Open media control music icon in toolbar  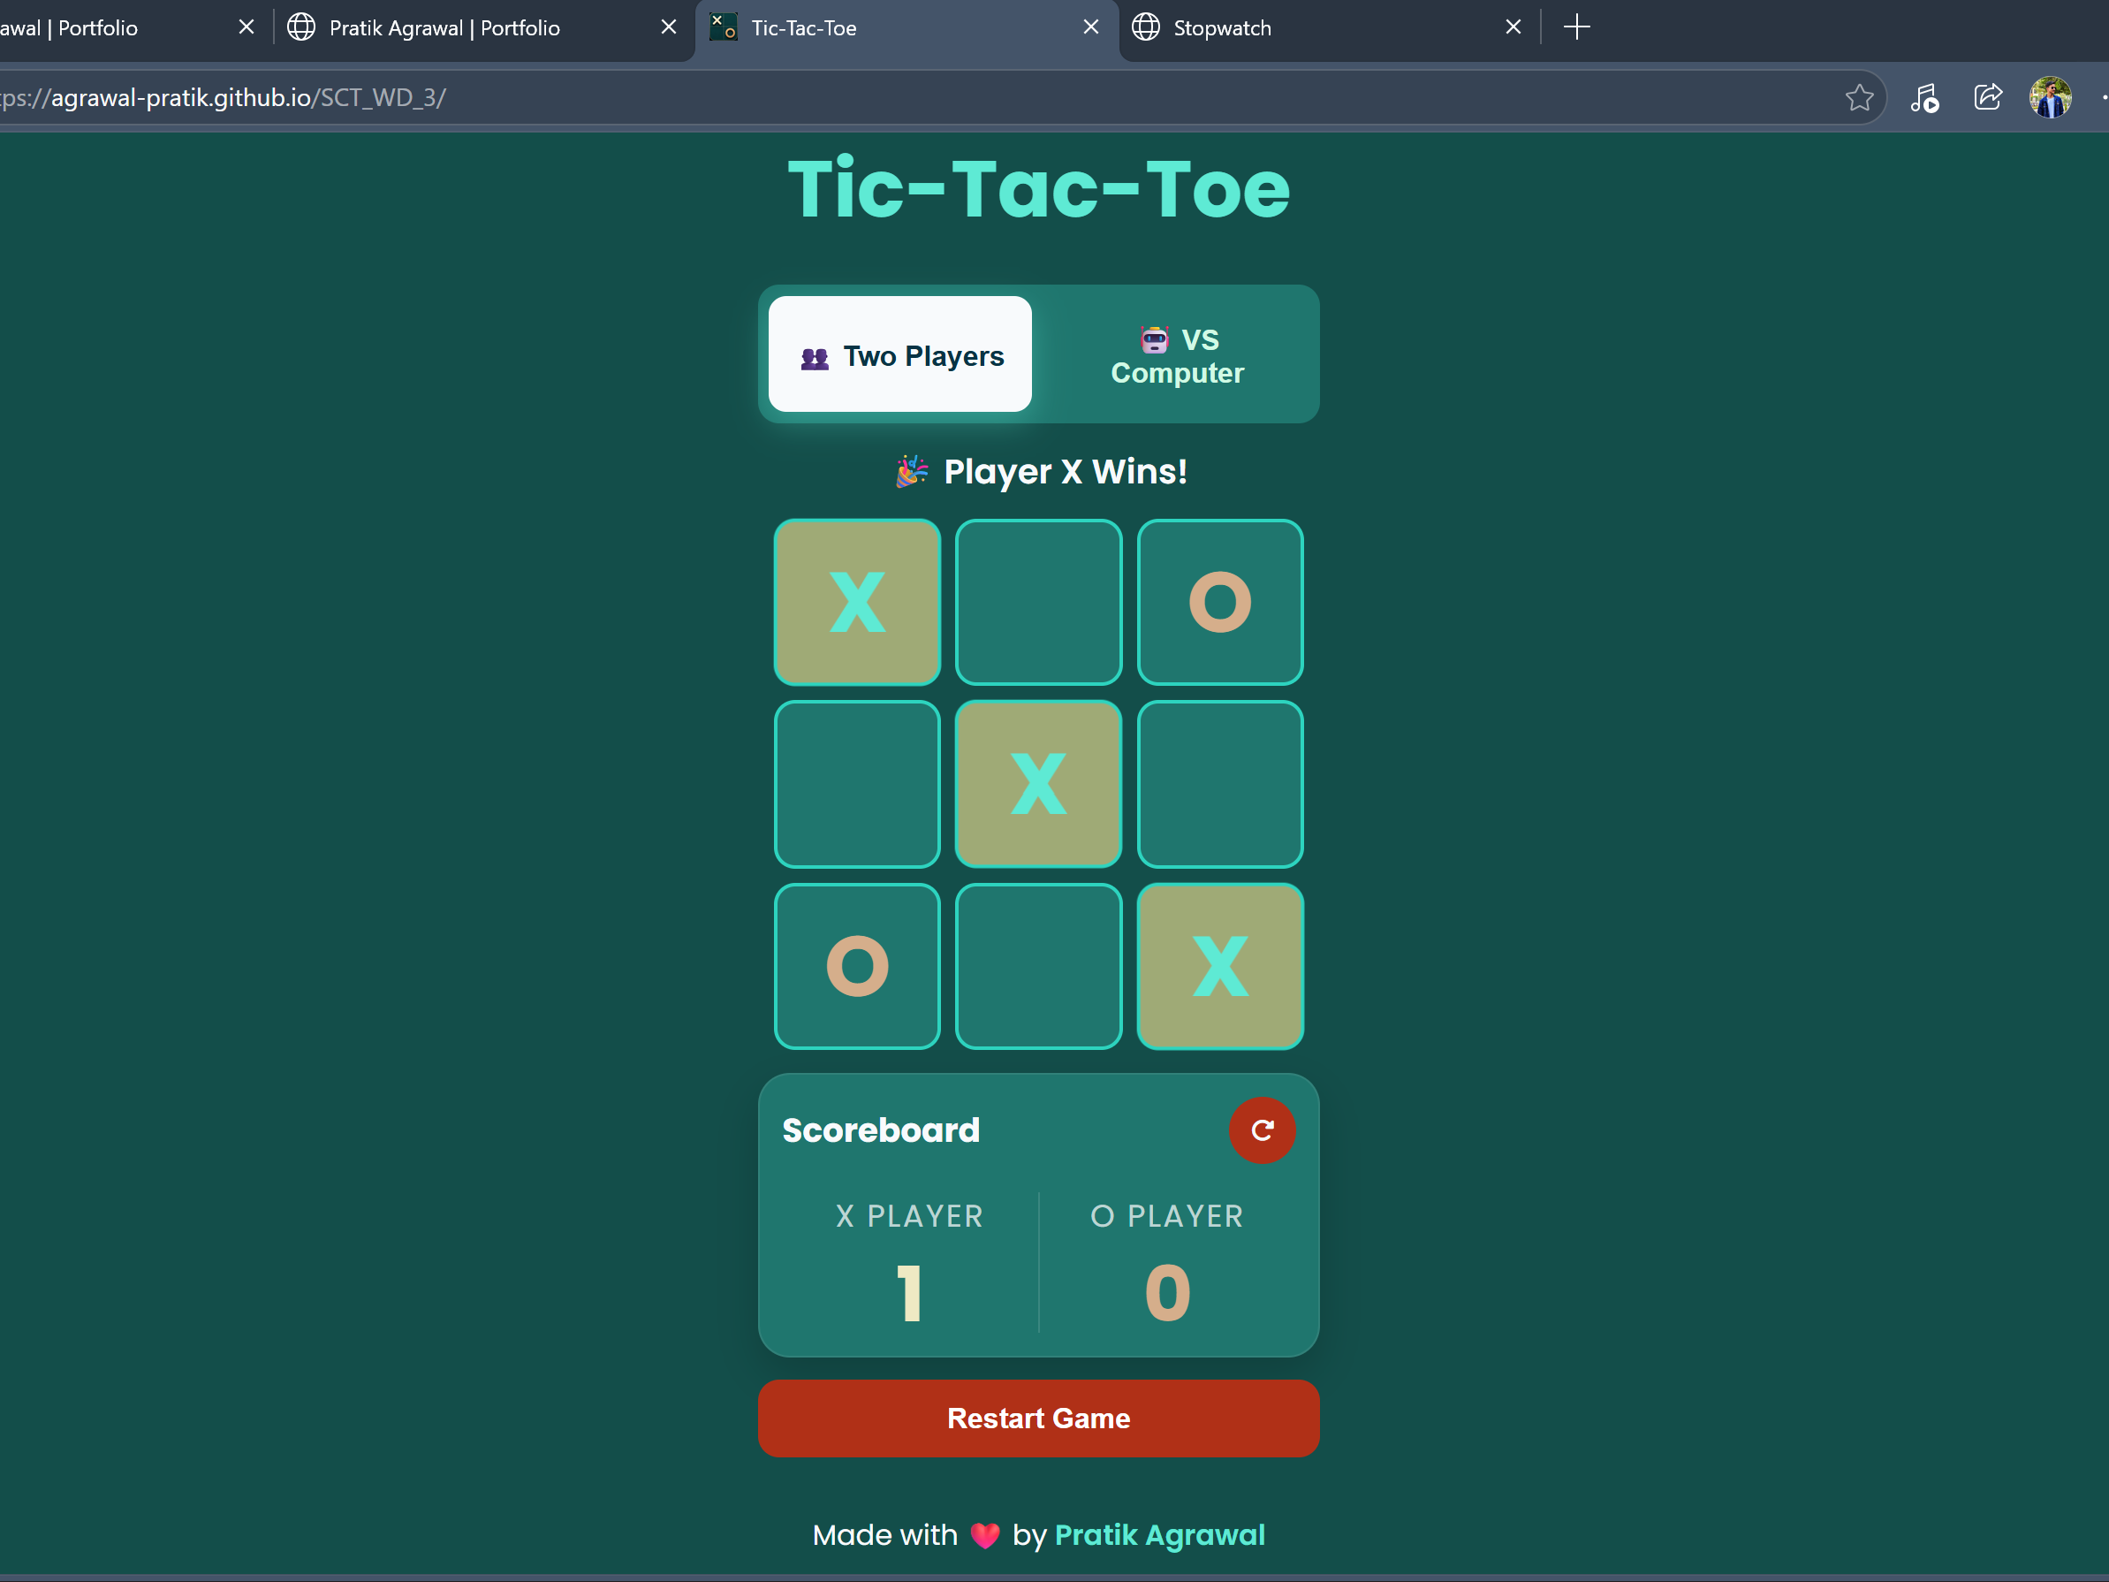(x=1924, y=97)
